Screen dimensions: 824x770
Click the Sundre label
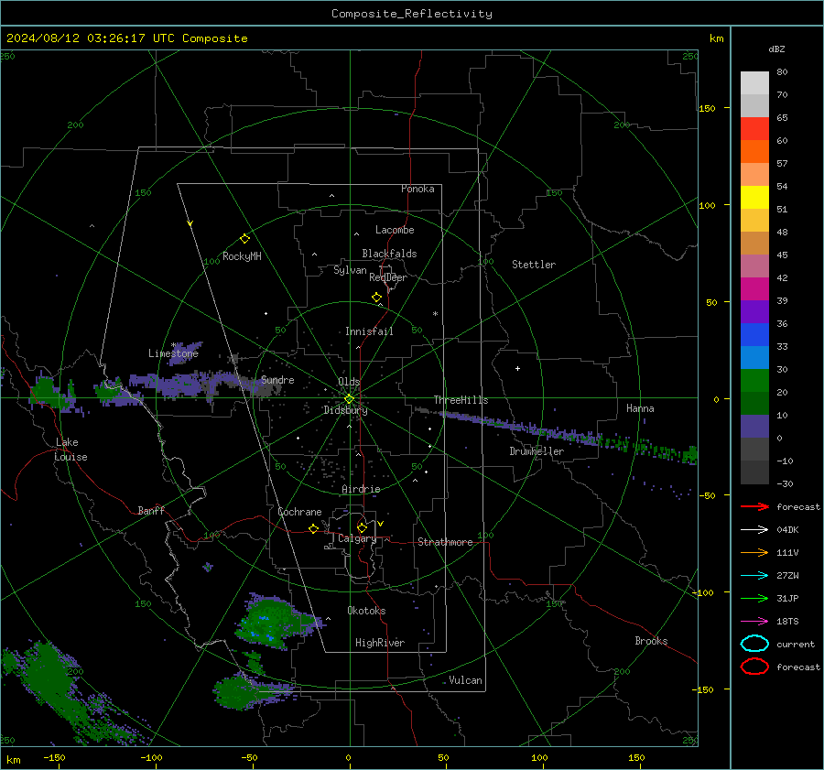click(x=277, y=380)
